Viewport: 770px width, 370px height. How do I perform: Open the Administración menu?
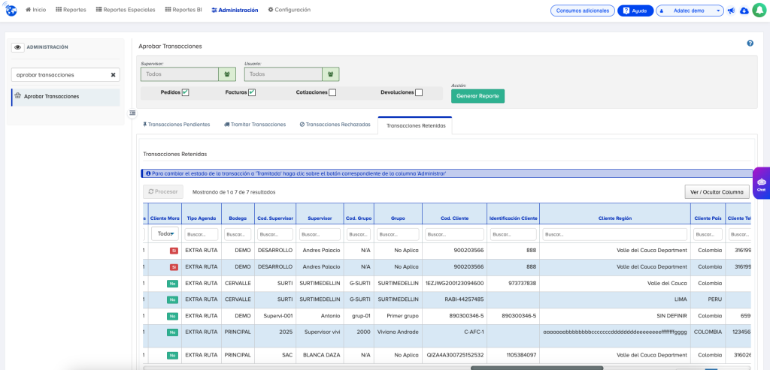pos(235,10)
